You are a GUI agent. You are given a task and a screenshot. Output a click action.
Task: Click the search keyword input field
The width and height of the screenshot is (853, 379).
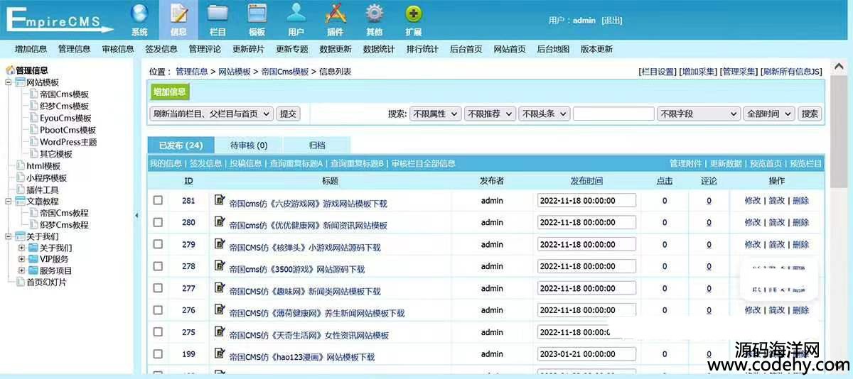613,114
